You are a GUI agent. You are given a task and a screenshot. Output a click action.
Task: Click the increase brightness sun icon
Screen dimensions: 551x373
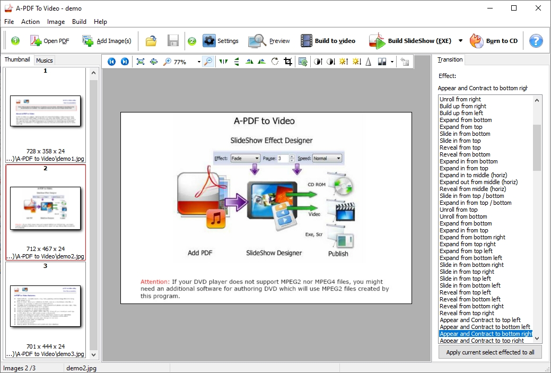pos(343,62)
